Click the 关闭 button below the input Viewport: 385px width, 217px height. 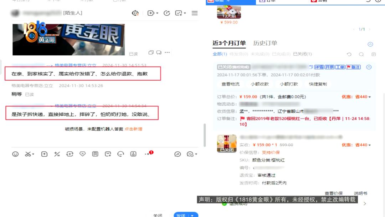158,215
